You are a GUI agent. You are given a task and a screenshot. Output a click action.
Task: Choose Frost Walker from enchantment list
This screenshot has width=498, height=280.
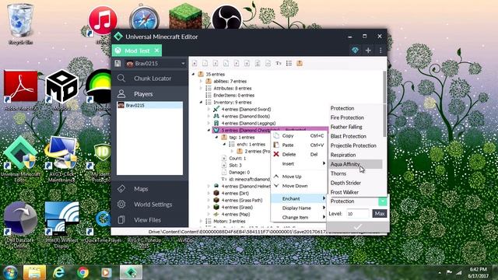tap(355, 192)
